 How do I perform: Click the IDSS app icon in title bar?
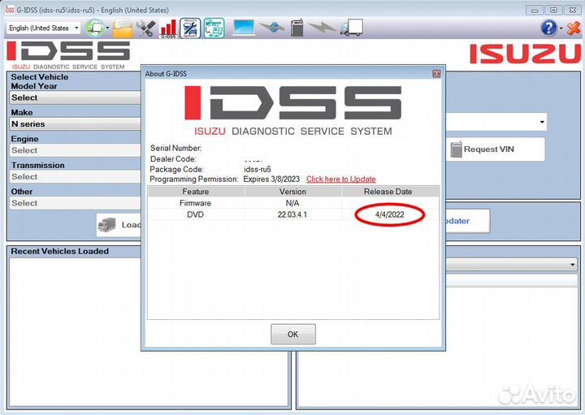click(10, 10)
